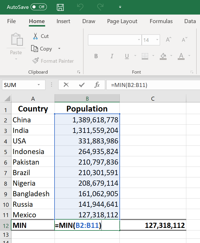Toggle Underline formatting

pos(127,56)
